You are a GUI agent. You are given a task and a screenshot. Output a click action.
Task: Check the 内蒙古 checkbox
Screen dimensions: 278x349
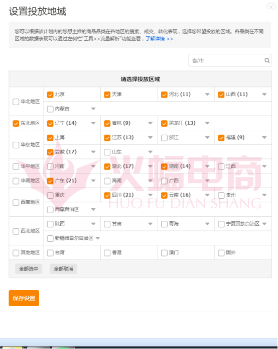(50, 109)
